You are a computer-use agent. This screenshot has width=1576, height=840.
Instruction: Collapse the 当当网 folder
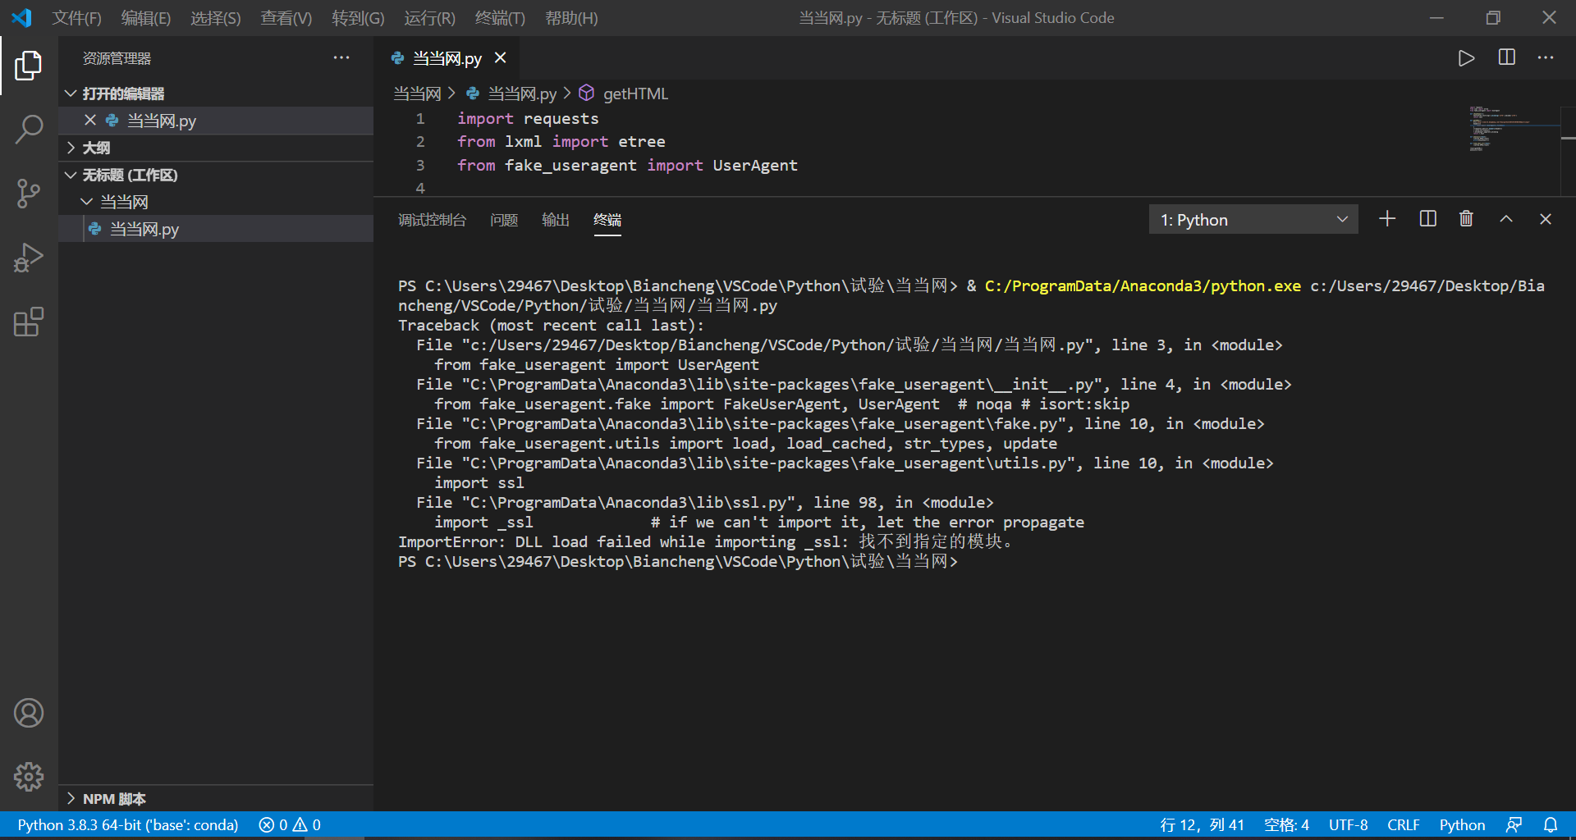(217, 202)
